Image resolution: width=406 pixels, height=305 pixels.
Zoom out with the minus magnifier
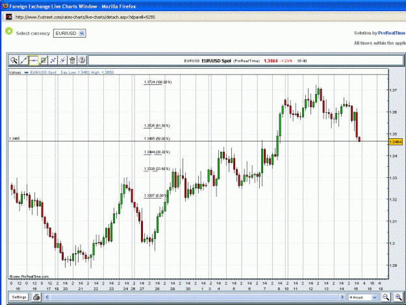(x=386, y=297)
